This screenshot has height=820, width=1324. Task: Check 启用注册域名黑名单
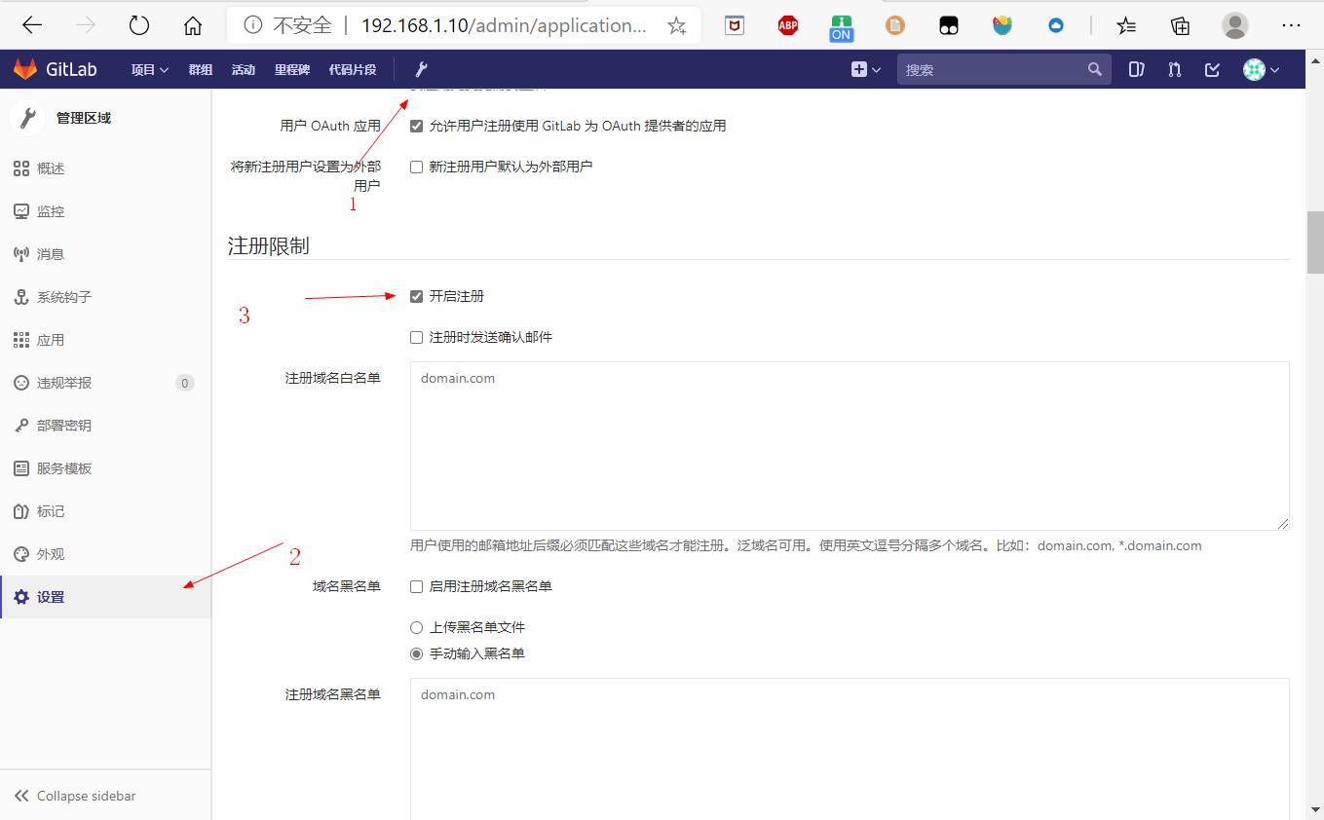click(416, 586)
